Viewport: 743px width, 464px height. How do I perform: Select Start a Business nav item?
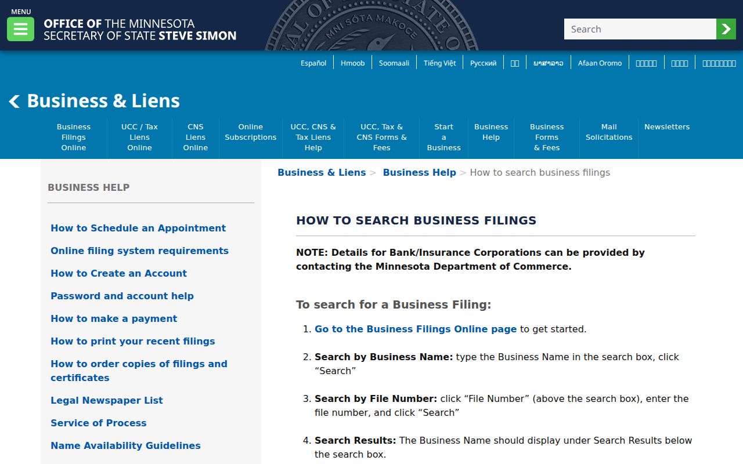[444, 137]
